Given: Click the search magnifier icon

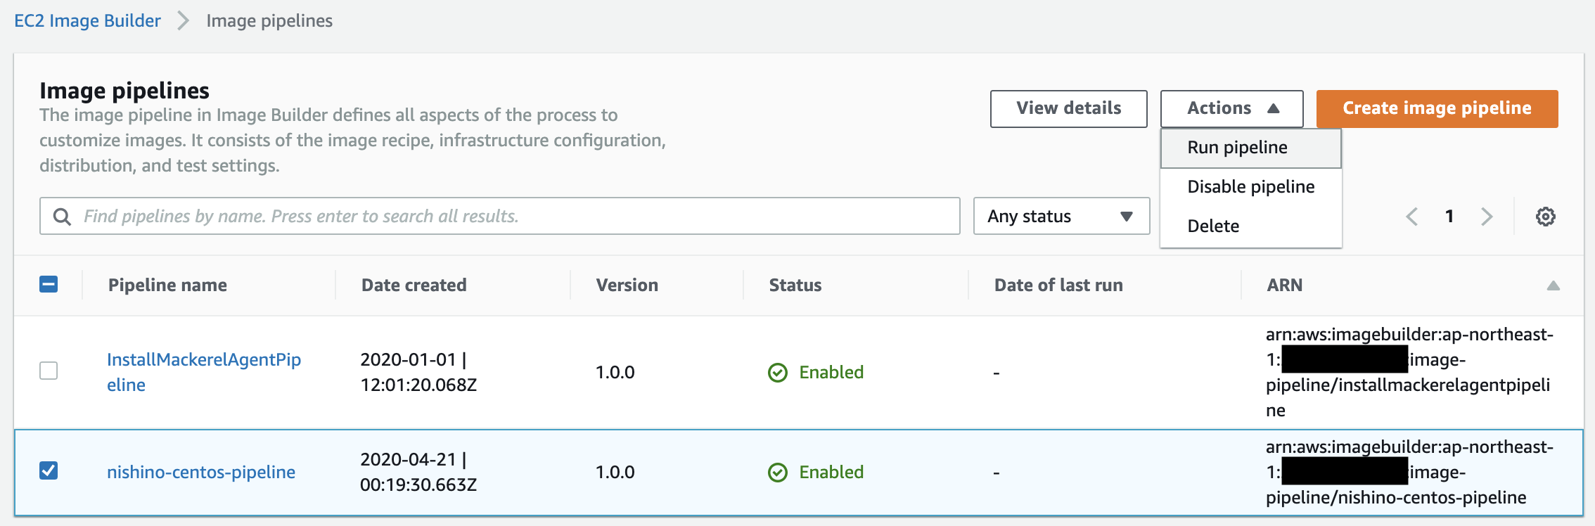Looking at the screenshot, I should tap(62, 217).
